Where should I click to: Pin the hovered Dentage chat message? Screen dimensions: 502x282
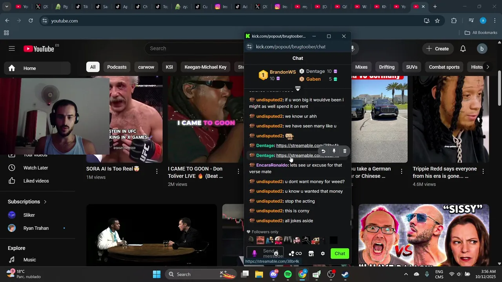(x=334, y=151)
